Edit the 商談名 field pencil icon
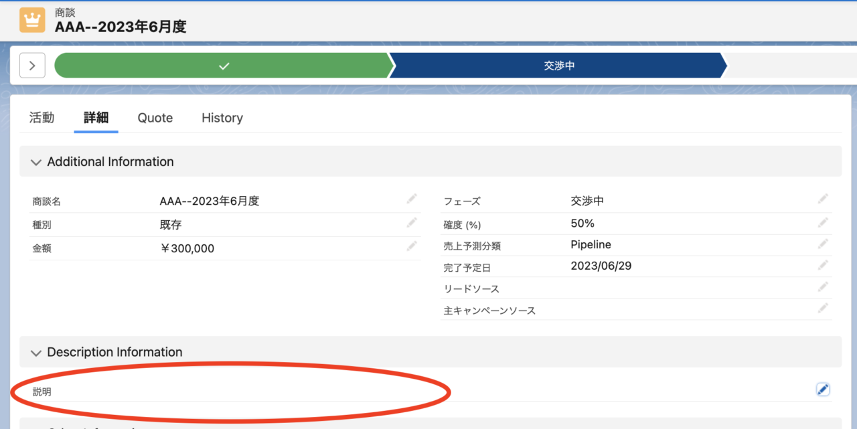The height and width of the screenshot is (429, 857). (412, 199)
